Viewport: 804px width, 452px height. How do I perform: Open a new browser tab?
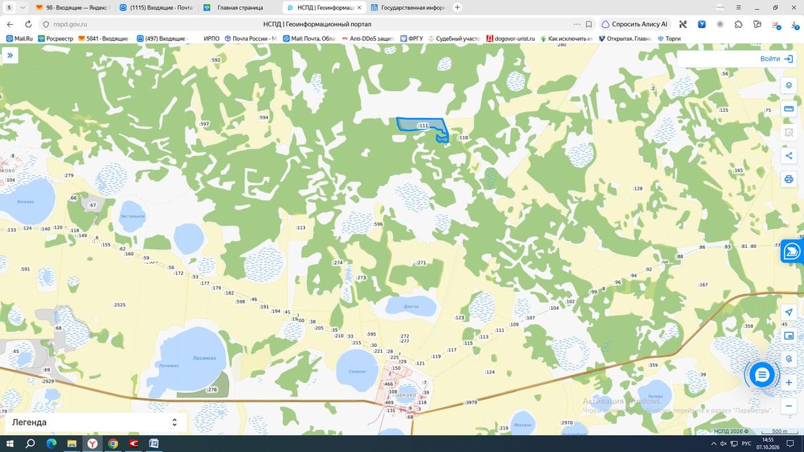(458, 7)
